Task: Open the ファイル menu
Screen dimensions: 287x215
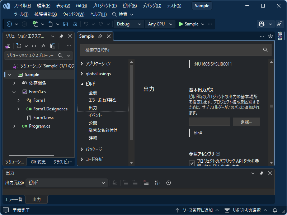Action: [22, 6]
